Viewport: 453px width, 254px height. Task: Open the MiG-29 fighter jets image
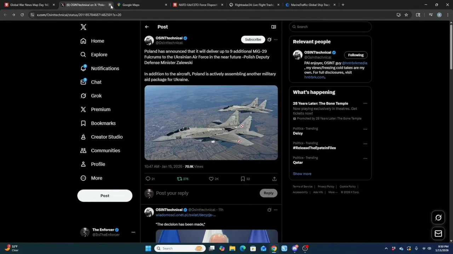click(211, 122)
